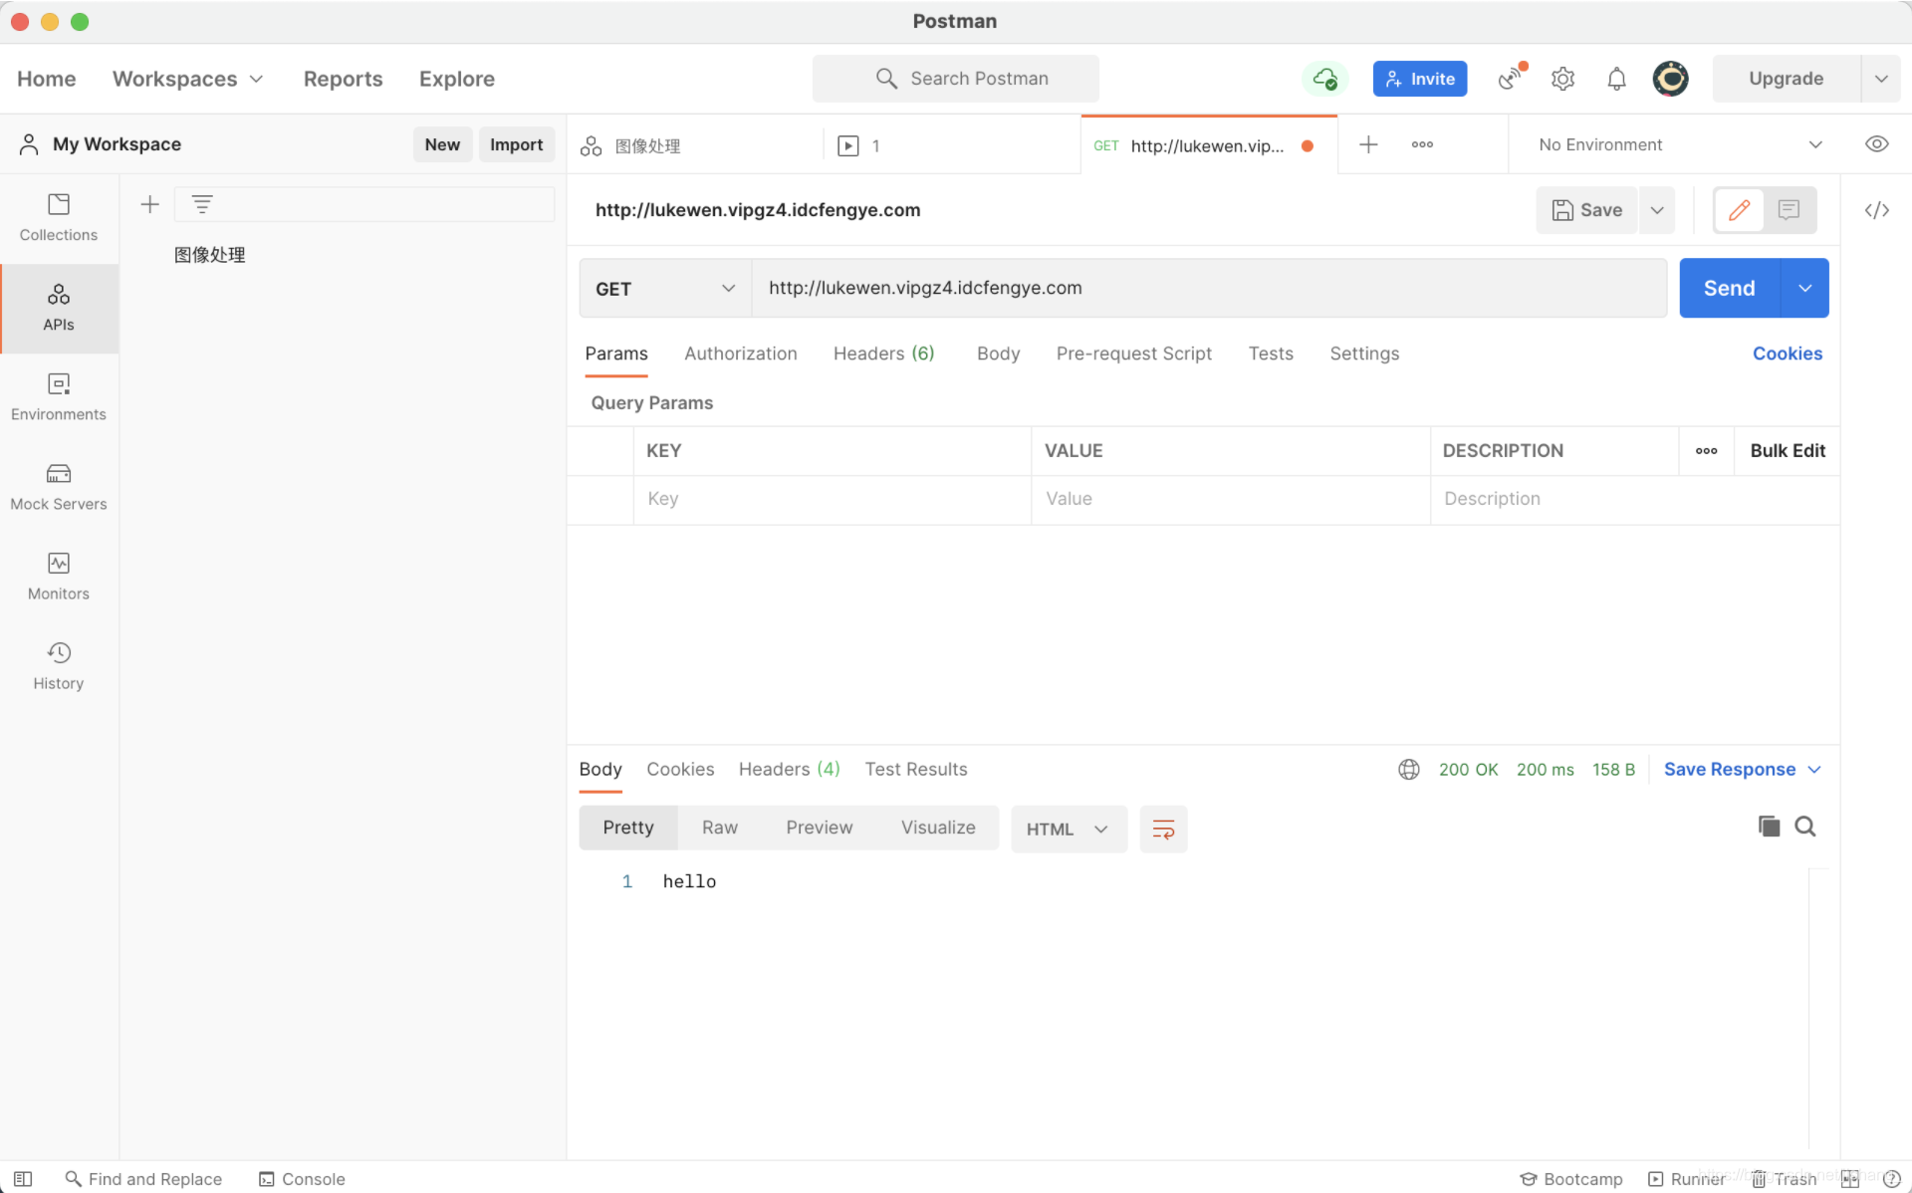Switch to the Authorization tab

740,354
